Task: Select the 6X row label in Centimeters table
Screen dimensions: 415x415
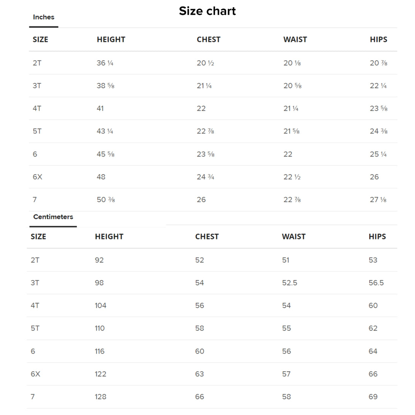Action: click(x=35, y=374)
